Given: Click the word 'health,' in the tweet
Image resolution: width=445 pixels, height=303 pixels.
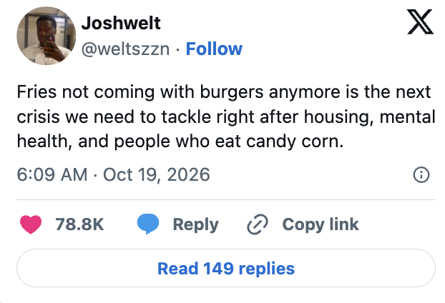Looking at the screenshot, I should coord(44,141).
